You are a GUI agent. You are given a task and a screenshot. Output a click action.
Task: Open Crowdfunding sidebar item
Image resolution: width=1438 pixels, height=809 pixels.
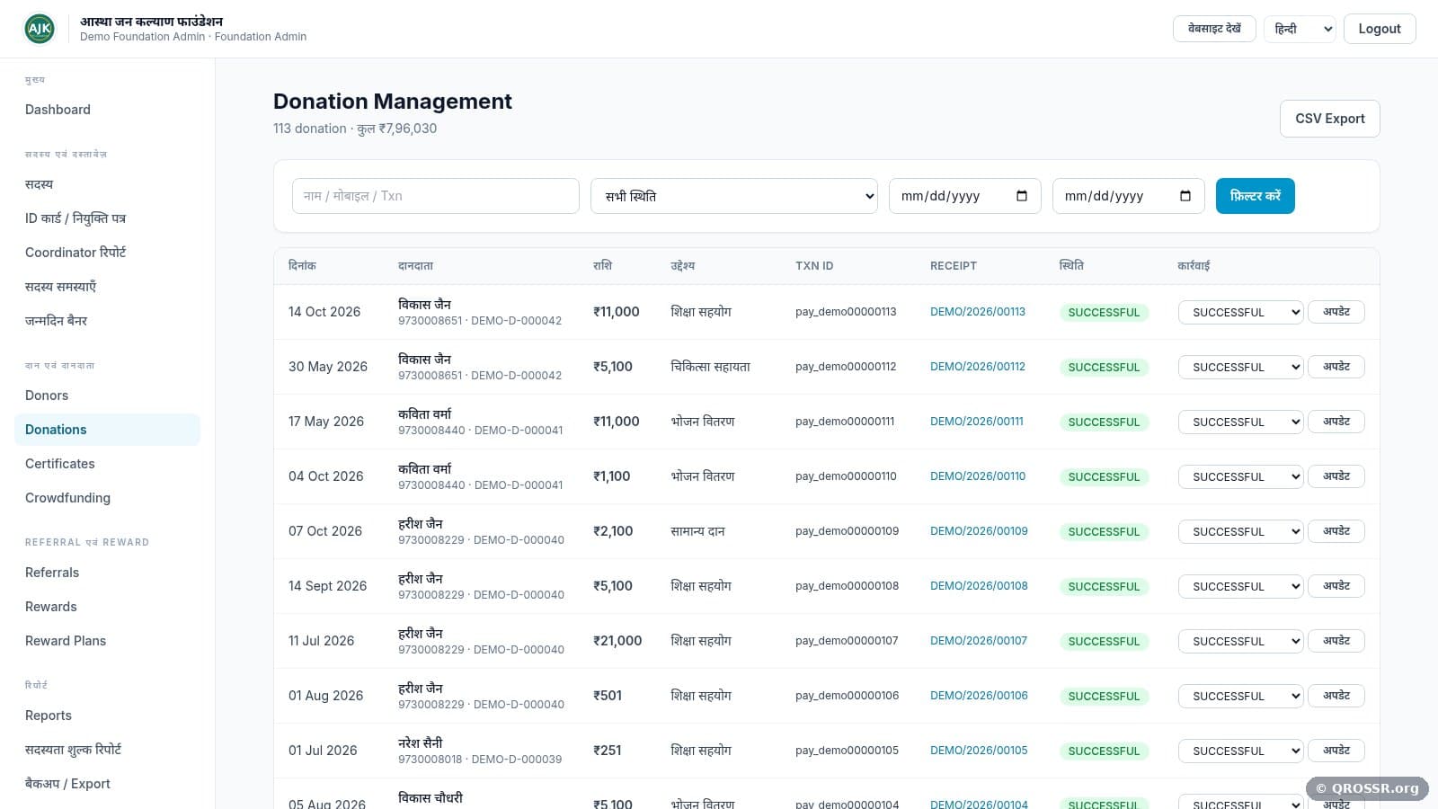[x=67, y=498]
